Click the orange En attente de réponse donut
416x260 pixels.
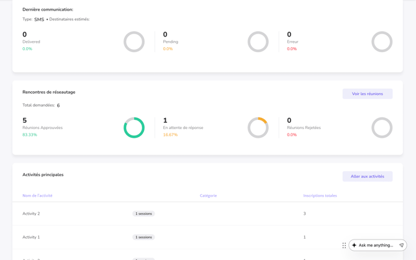pyautogui.click(x=258, y=128)
